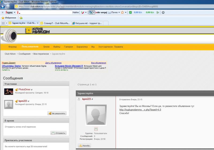Open the quick tabs grid icon
This screenshot has height=150, width=214.
point(3,23)
